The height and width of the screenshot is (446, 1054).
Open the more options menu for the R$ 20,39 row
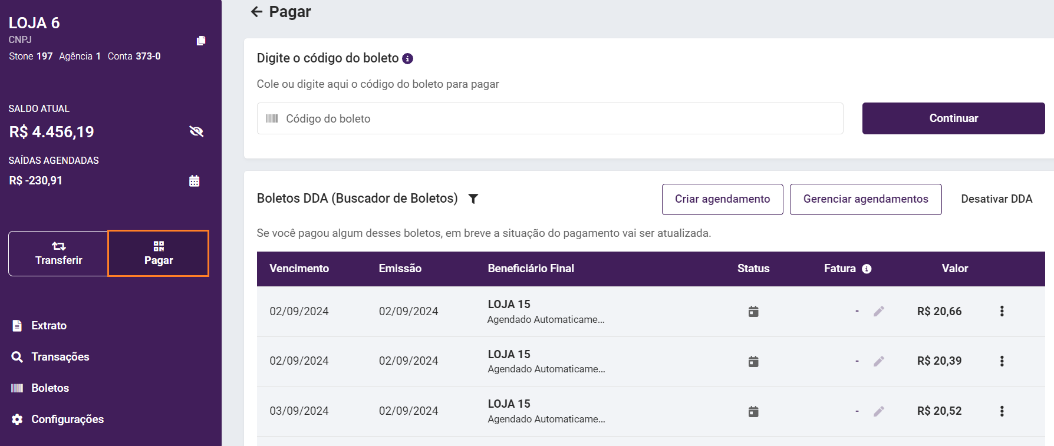1002,361
